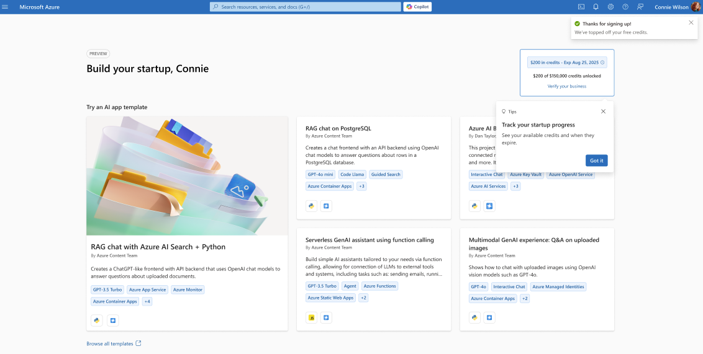Click the PREVIEW badge
The image size is (703, 354).
pyautogui.click(x=98, y=54)
